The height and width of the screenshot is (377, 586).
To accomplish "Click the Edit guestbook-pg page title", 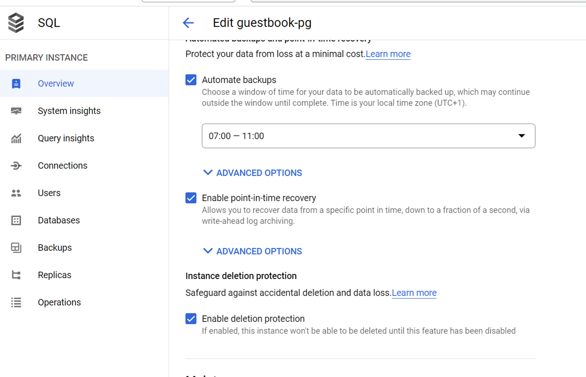I will pos(262,23).
